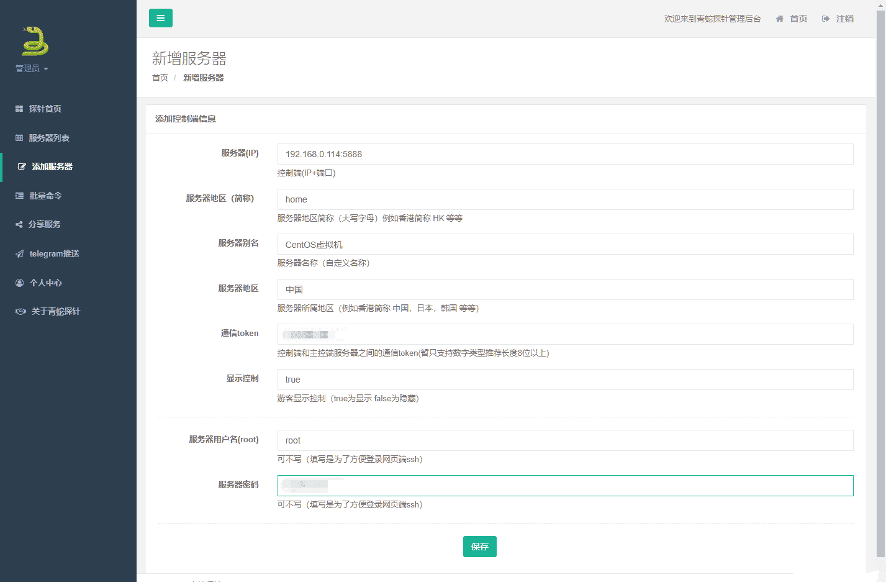Open 分享服务 in the sidebar
Screen dimensions: 886x582
pos(44,224)
